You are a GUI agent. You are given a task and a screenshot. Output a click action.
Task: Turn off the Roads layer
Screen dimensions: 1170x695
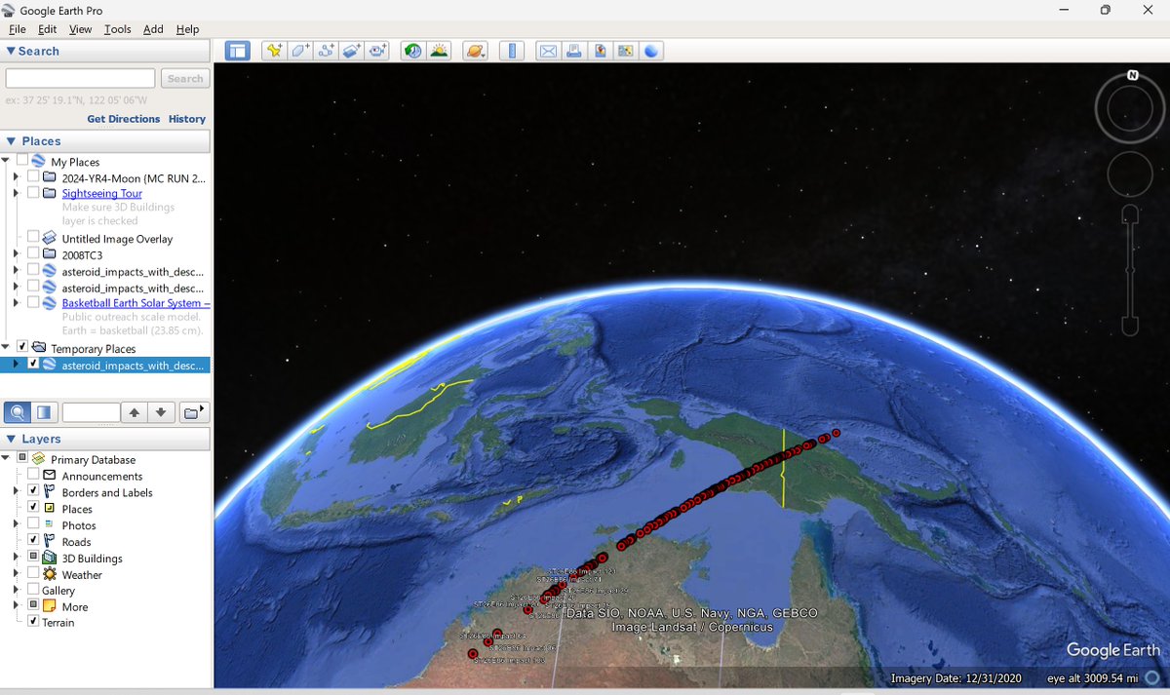(33, 540)
